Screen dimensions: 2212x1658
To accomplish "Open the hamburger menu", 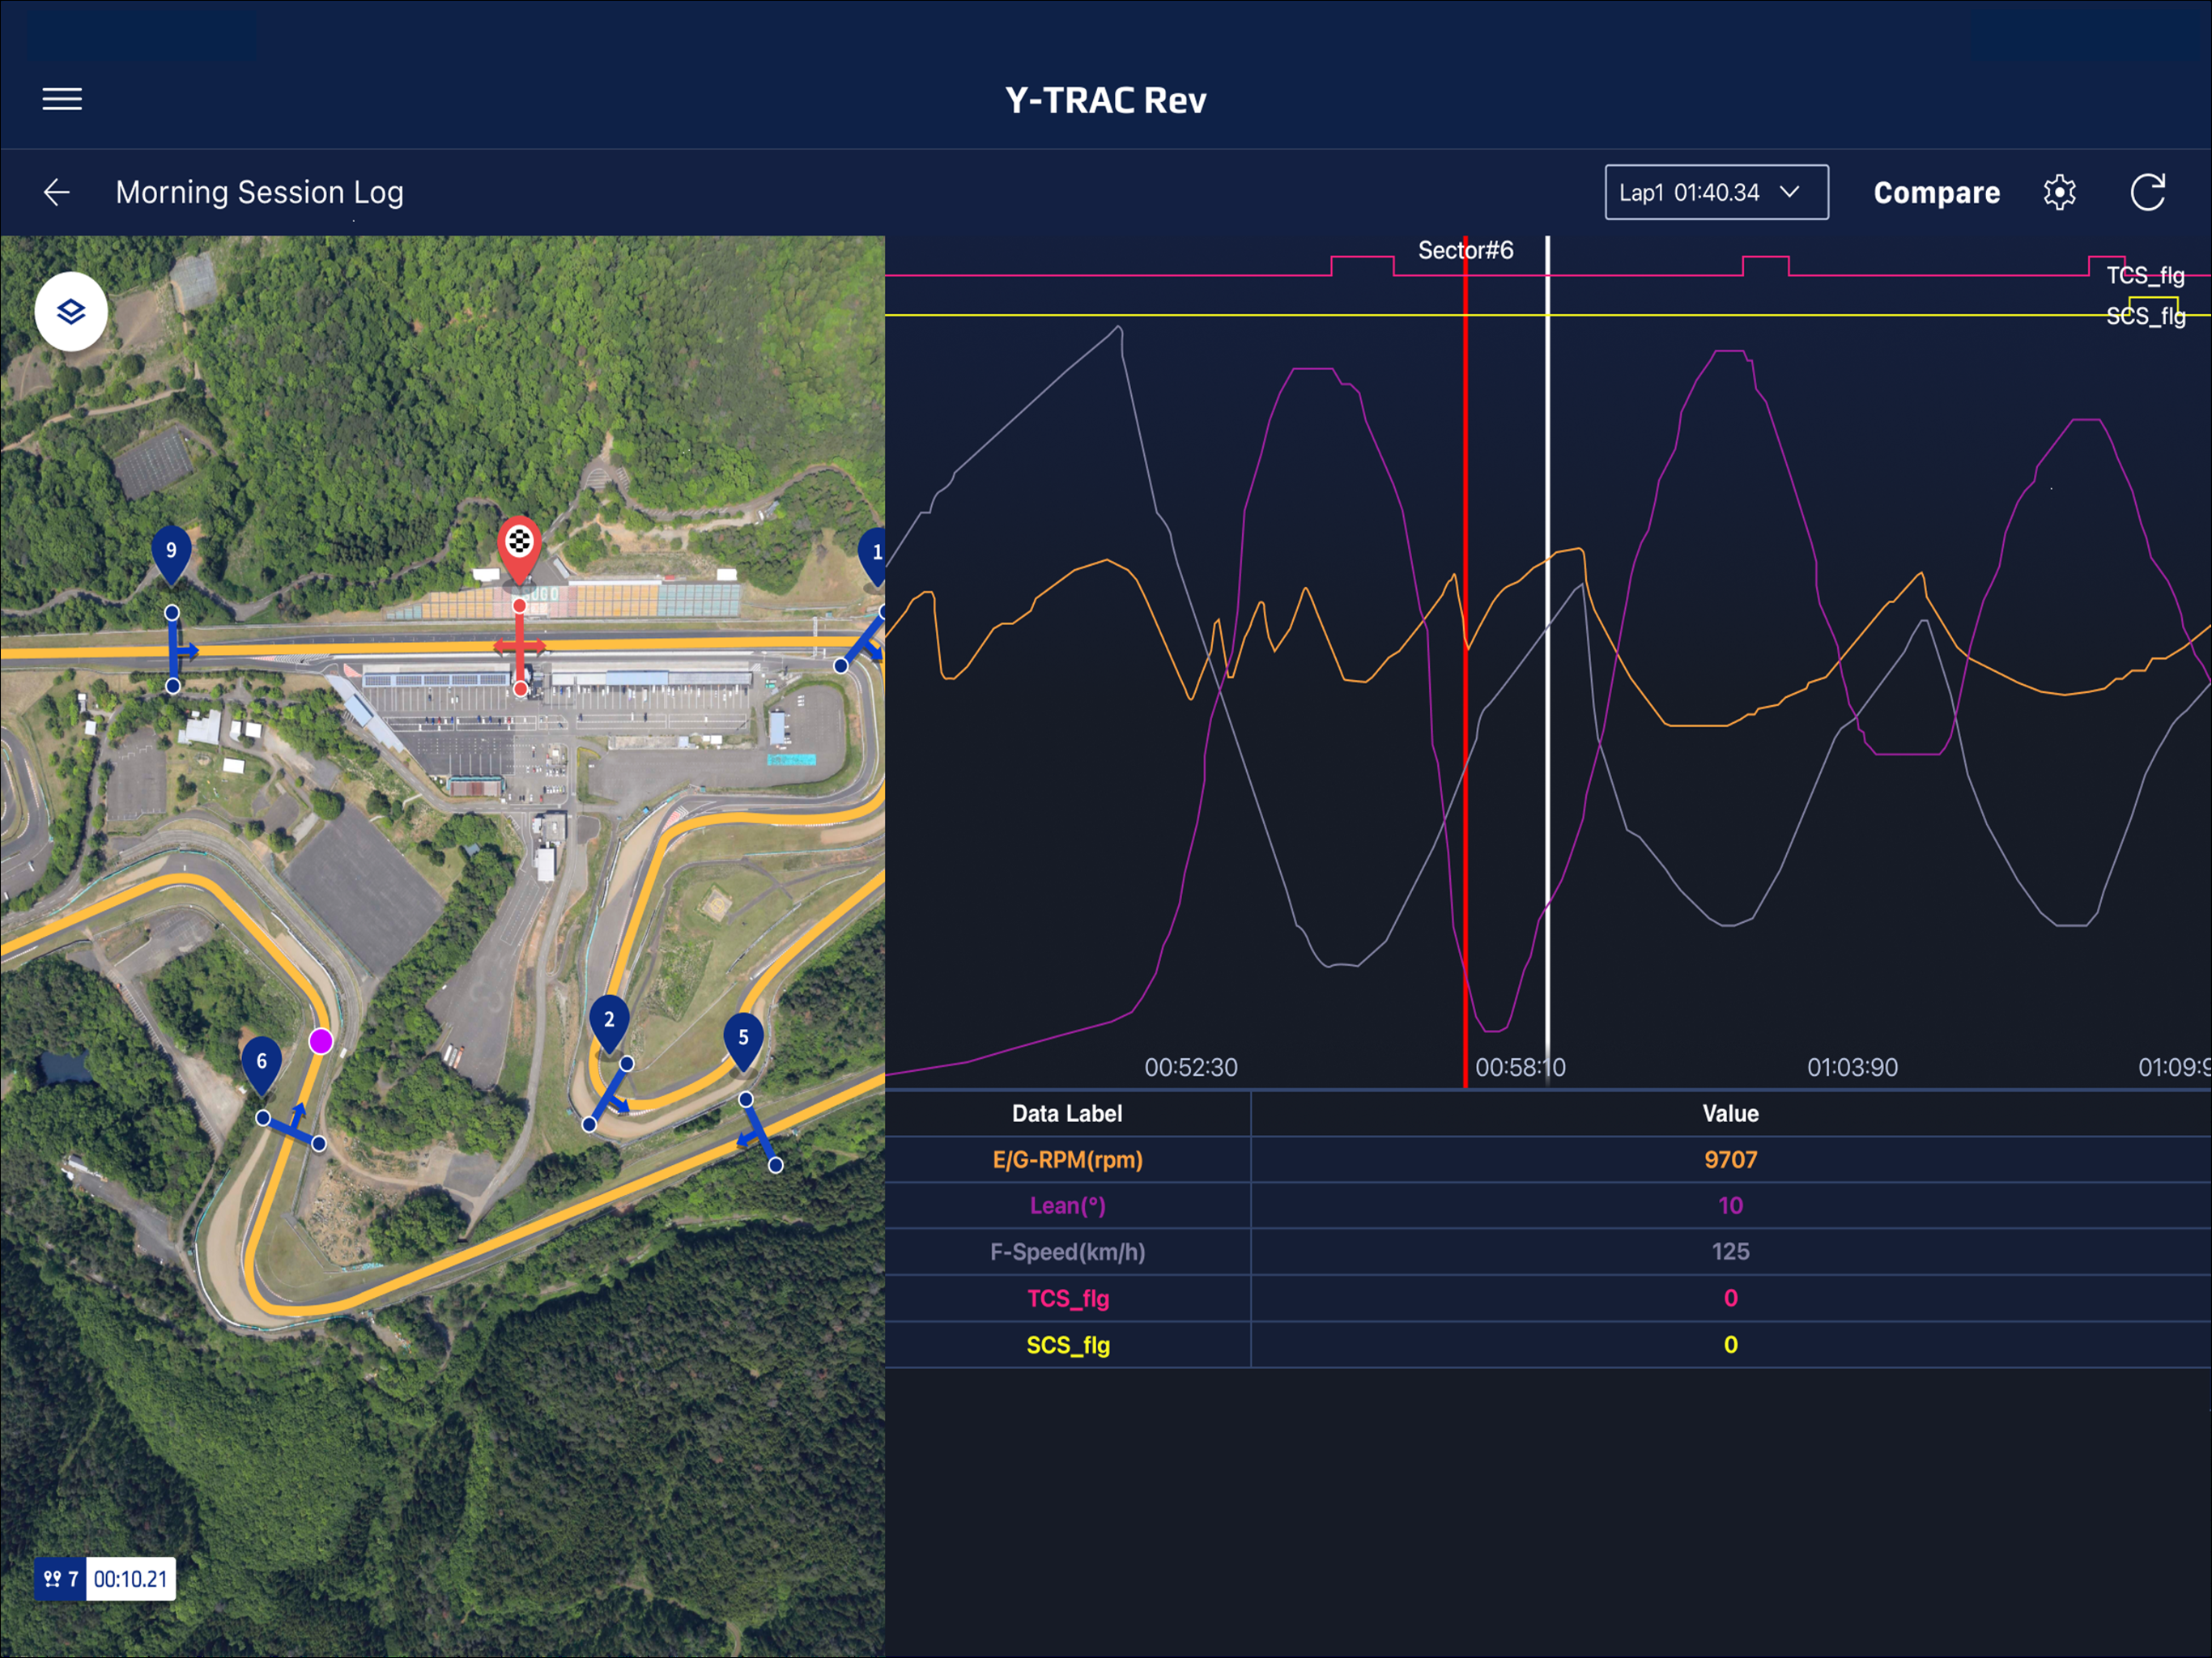I will tap(62, 99).
